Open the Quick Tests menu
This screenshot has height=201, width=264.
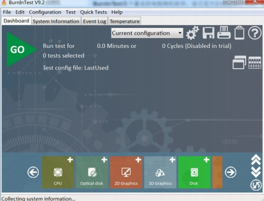pyautogui.click(x=93, y=12)
